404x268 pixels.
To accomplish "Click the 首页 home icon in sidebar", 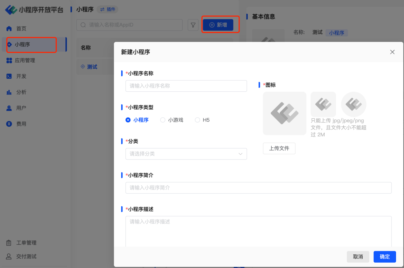I will (x=9, y=29).
